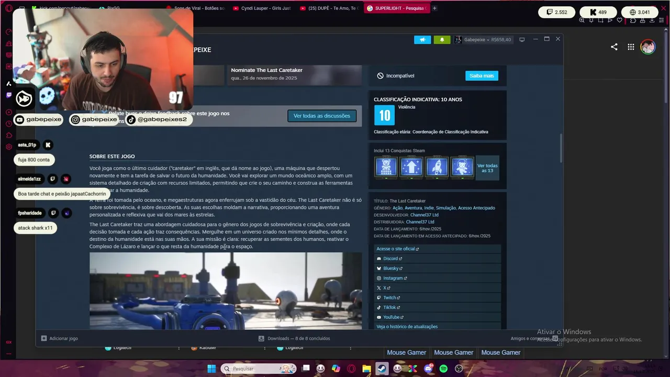This screenshot has width=670, height=377.
Task: Click Adicionar jogo in Steam footer
Action: click(x=60, y=338)
